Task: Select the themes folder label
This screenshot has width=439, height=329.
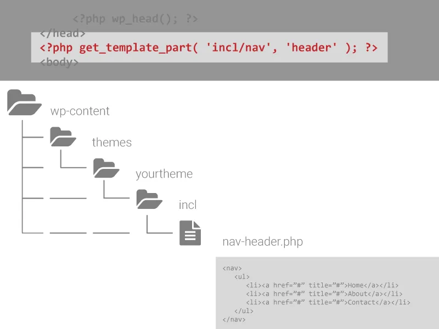Action: click(x=112, y=142)
